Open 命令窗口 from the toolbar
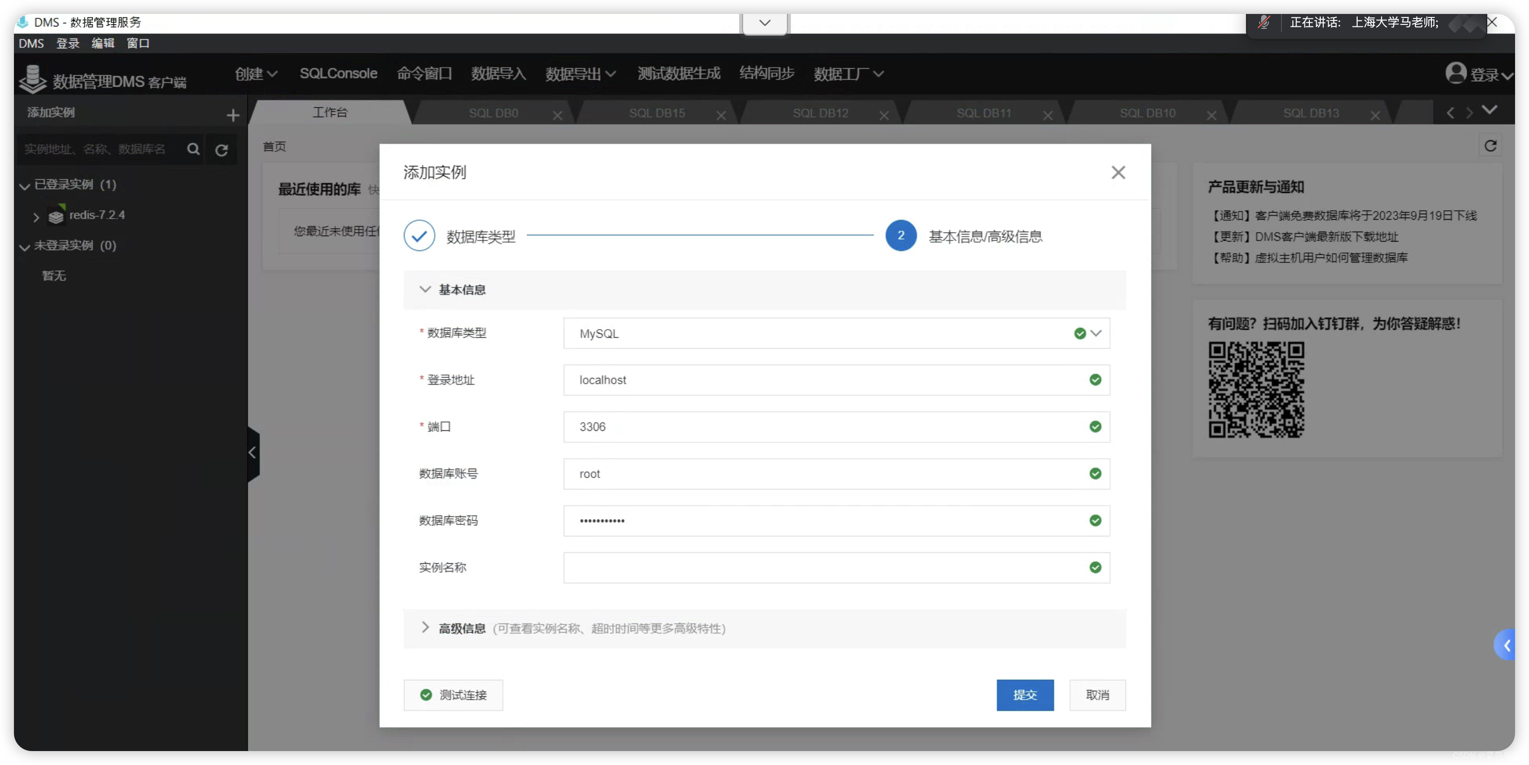This screenshot has height=765, width=1529. click(x=424, y=74)
